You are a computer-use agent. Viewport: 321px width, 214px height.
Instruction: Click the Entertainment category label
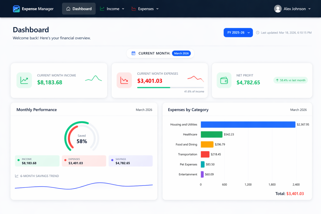point(188,175)
